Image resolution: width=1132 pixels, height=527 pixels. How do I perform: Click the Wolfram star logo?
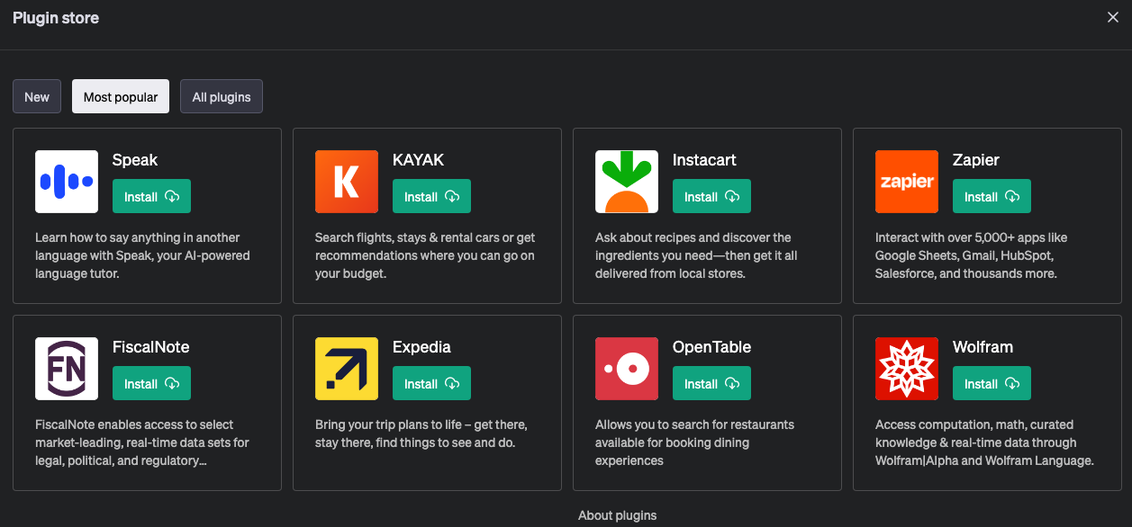coord(907,369)
